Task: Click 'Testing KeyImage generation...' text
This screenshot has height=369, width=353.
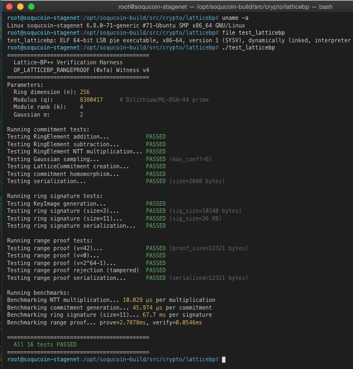Action: coord(57,203)
